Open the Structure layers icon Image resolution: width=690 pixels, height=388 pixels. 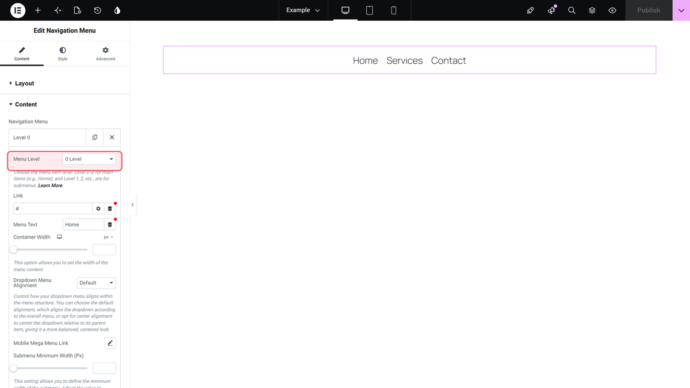(592, 10)
